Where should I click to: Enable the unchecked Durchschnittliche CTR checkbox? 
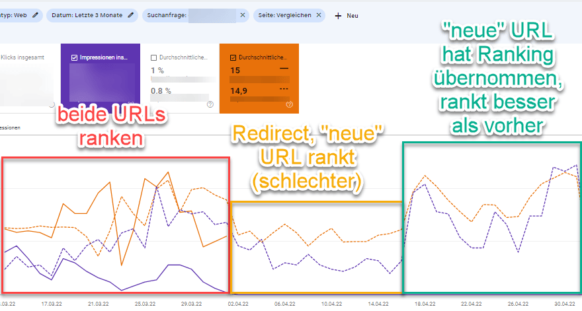[153, 57]
